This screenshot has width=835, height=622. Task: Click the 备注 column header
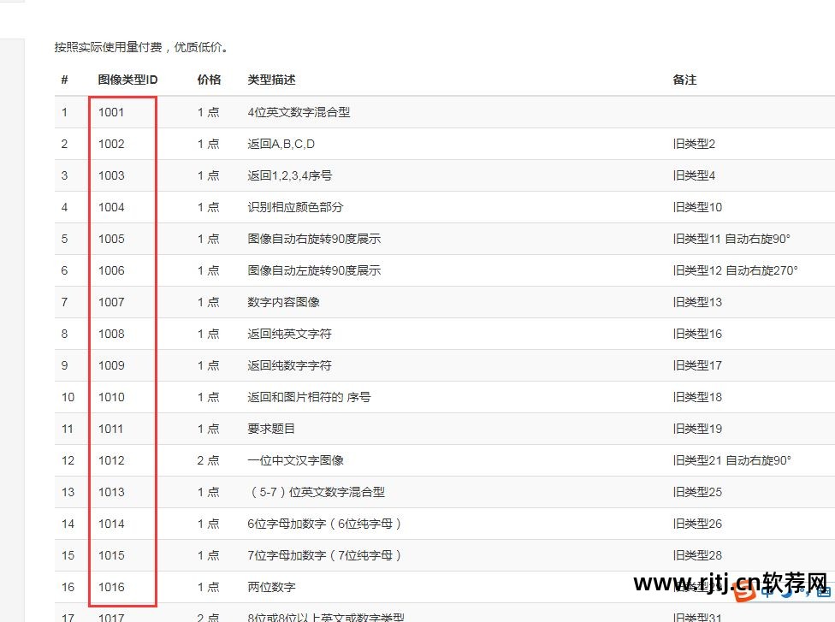pyautogui.click(x=684, y=80)
